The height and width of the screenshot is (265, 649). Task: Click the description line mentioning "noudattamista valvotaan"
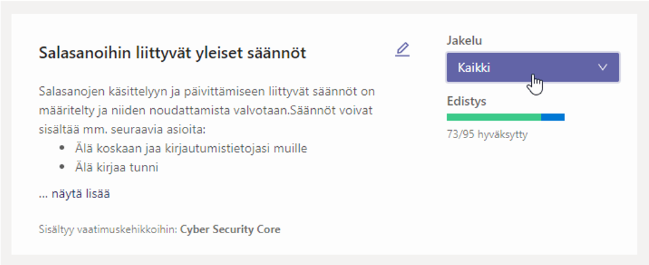pyautogui.click(x=206, y=111)
